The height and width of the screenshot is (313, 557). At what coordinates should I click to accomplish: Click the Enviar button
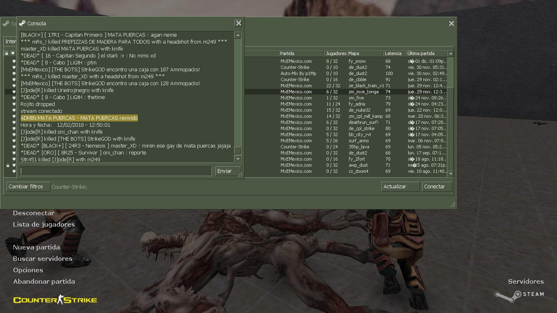click(228, 171)
